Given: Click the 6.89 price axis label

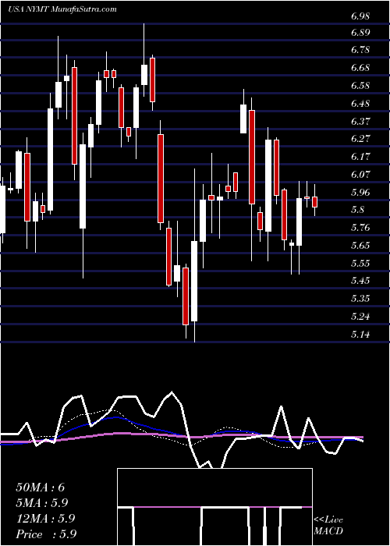Looking at the screenshot, I should pyautogui.click(x=360, y=33).
